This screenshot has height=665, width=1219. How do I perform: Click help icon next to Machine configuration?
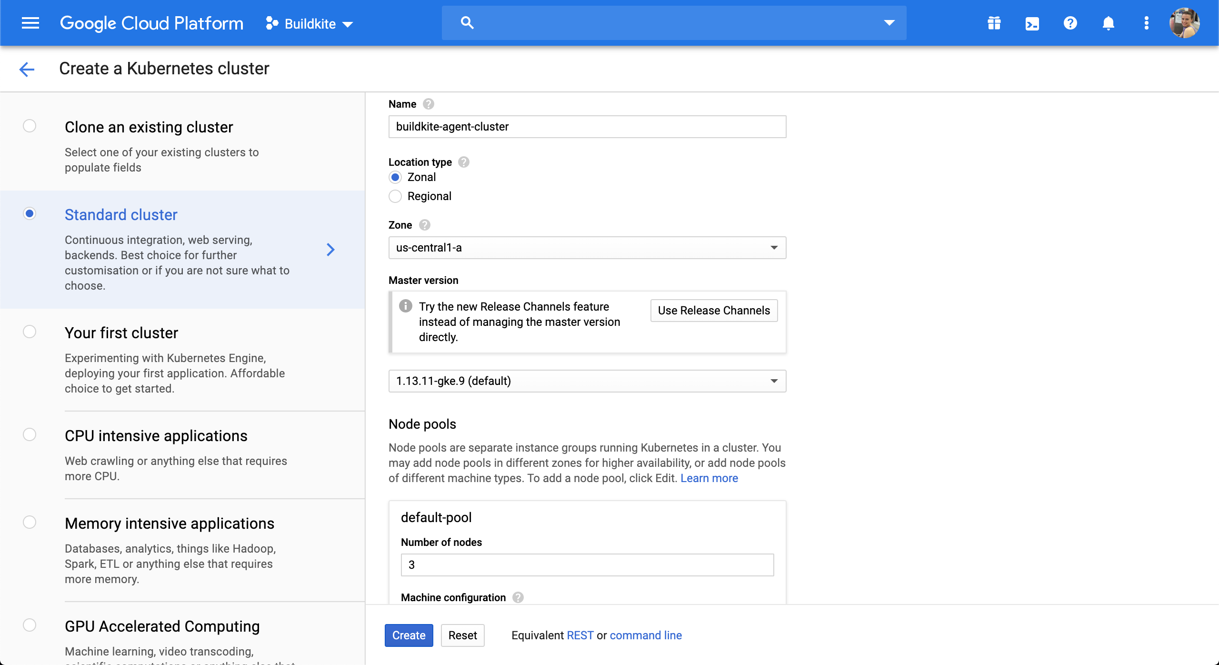518,597
